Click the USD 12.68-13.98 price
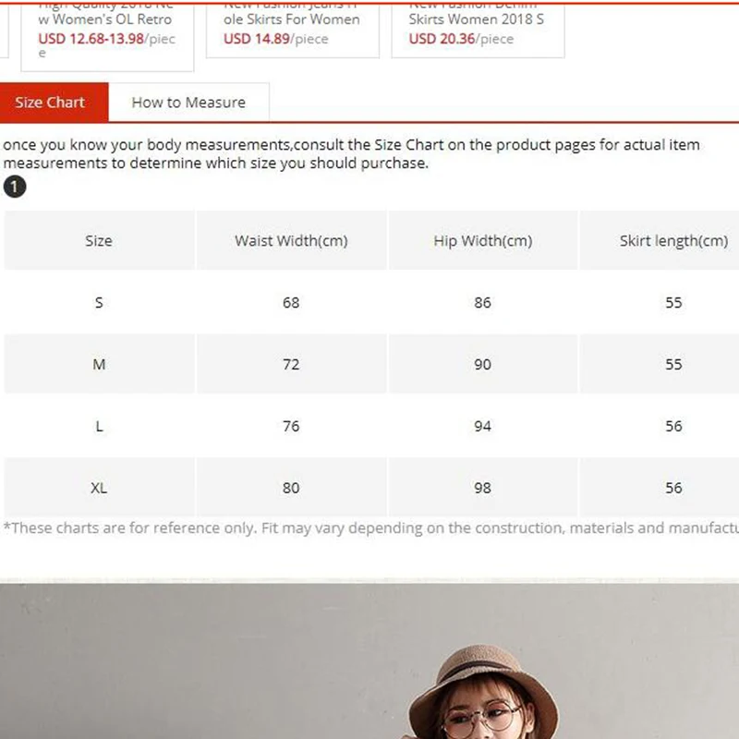Viewport: 739px width, 739px height. click(x=91, y=39)
